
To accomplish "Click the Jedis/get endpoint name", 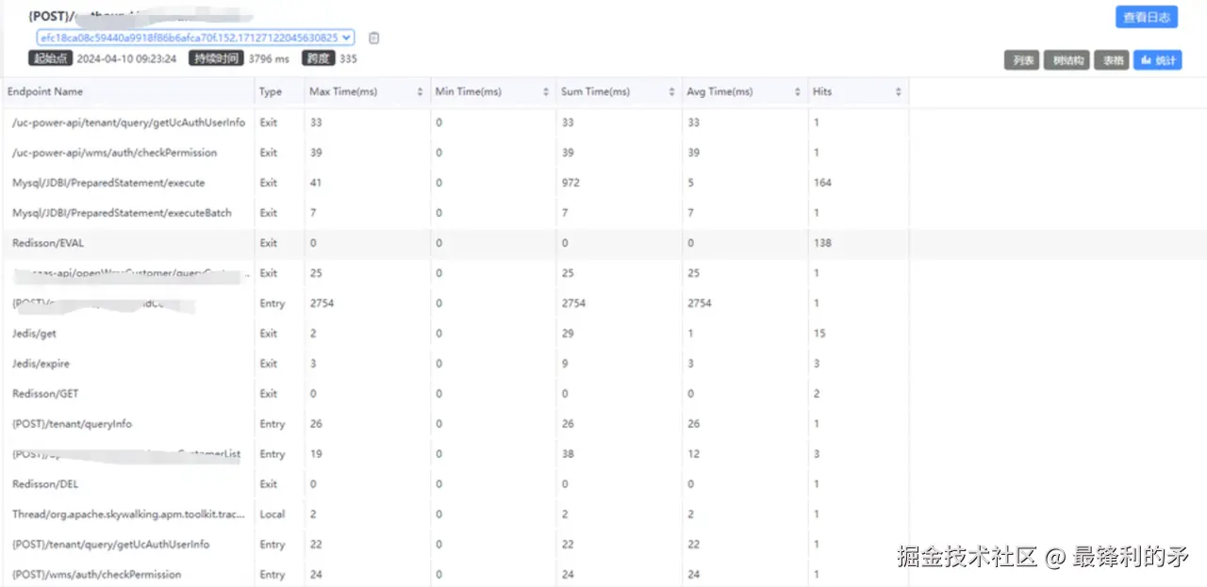I will pos(34,334).
